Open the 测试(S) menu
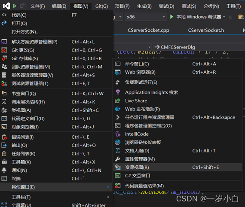Viewport: 245px width, 207px height. pyautogui.click(x=189, y=6)
